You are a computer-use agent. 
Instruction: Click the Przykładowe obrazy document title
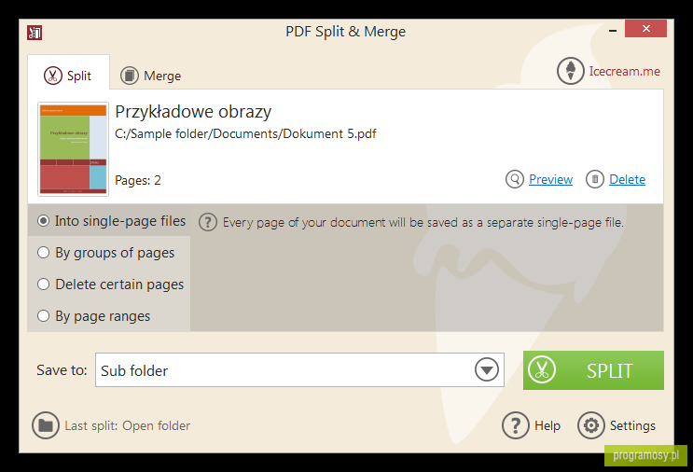pyautogui.click(x=193, y=112)
